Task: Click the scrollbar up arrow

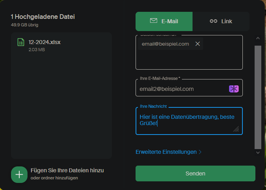Action: (x=258, y=38)
